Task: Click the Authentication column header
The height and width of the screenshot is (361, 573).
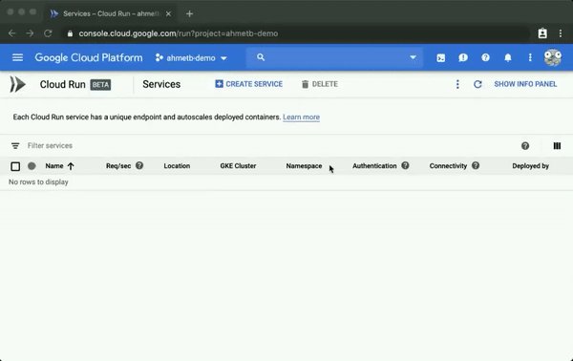Action: tap(374, 166)
